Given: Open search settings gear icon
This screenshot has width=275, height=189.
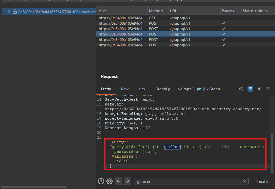Looking at the screenshot, I should (110, 181).
